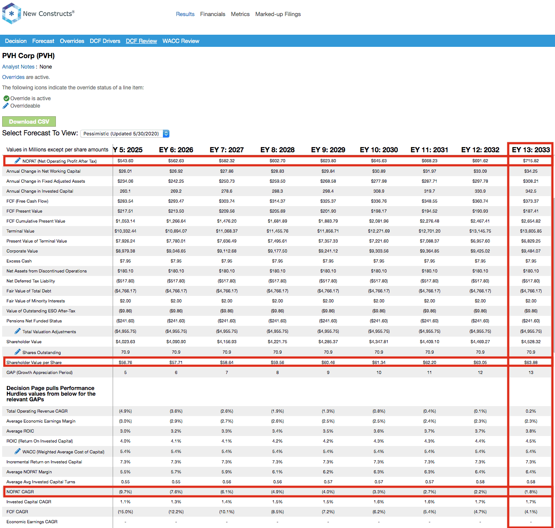Image resolution: width=555 pixels, height=528 pixels.
Task: Select the Total Operating Revenue CAGR label
Action: 37,411
